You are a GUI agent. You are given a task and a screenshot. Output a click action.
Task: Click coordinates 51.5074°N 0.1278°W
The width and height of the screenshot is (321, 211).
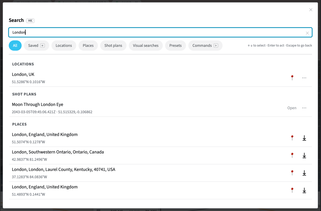click(28, 142)
